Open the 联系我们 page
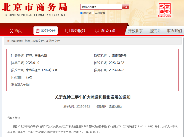184x137 pixels. click(174, 31)
